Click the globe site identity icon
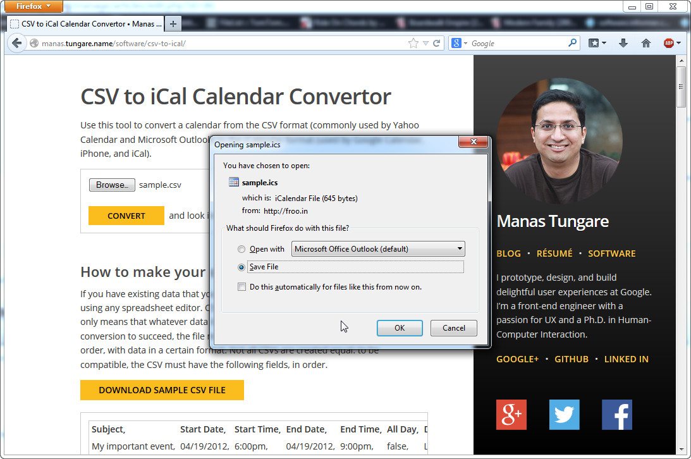 [34, 43]
